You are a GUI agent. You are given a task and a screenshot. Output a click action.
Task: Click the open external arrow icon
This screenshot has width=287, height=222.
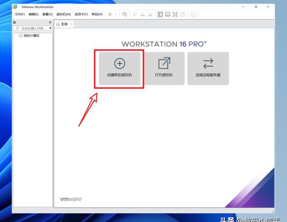tap(164, 63)
